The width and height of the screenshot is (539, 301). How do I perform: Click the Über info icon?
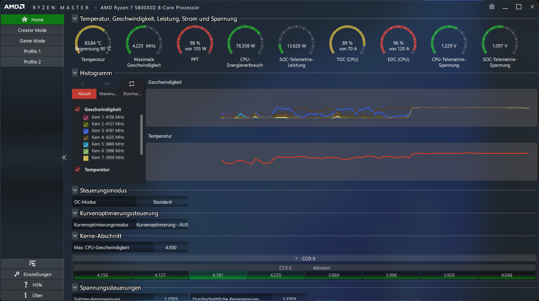[x=26, y=295]
